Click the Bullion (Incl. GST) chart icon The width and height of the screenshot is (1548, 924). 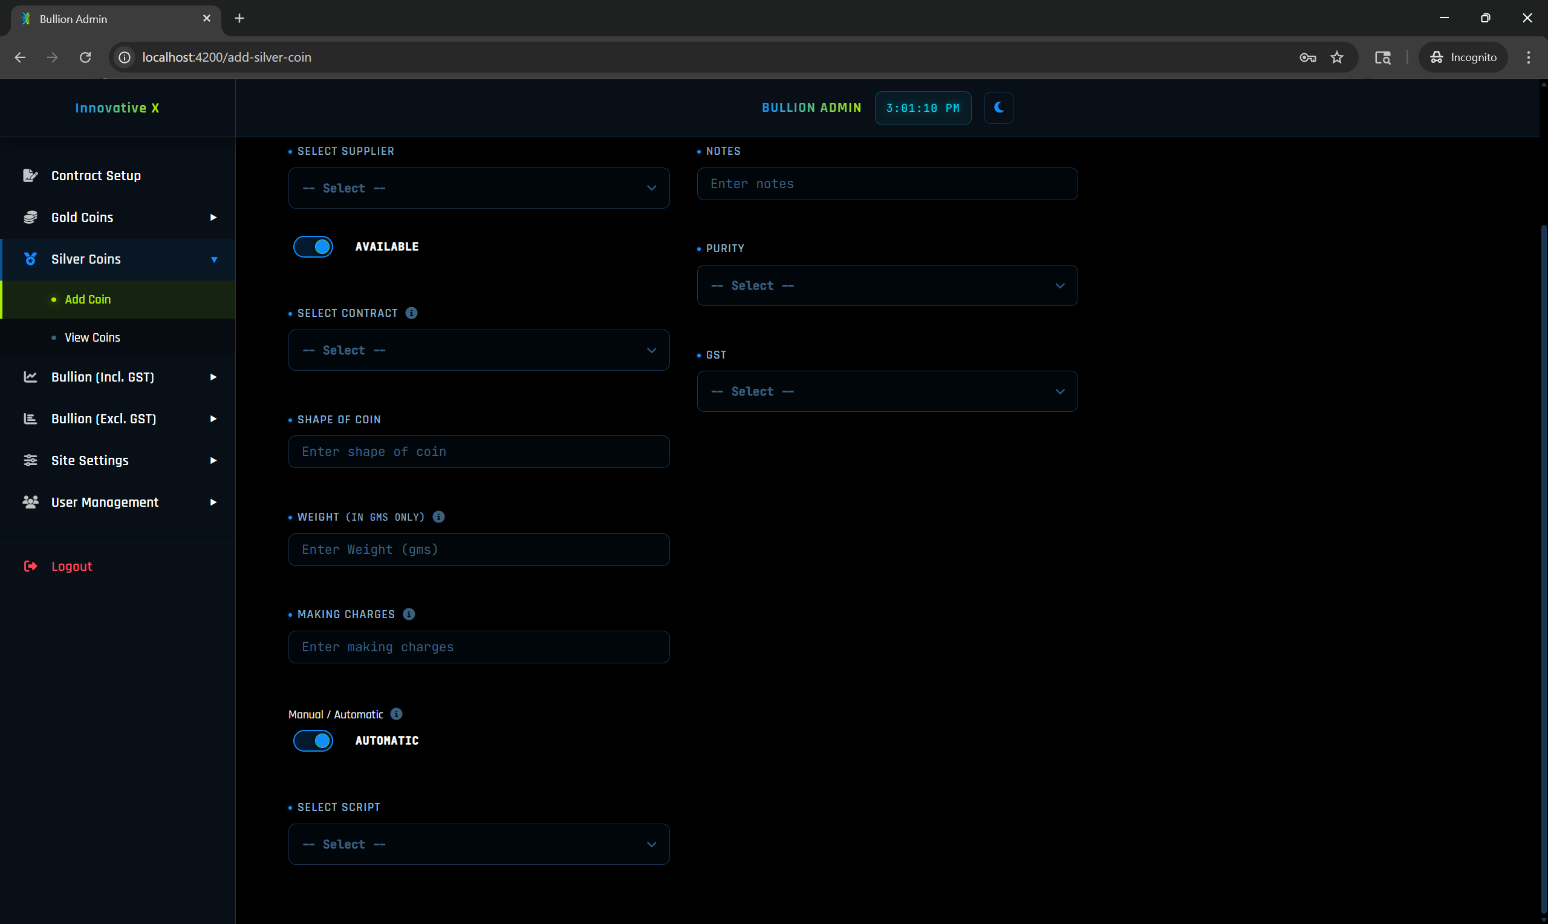(30, 377)
